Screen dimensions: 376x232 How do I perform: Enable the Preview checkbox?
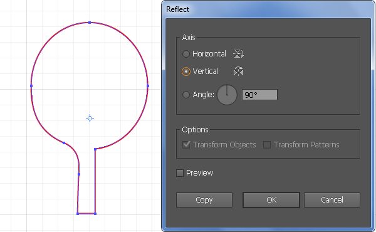coord(180,173)
